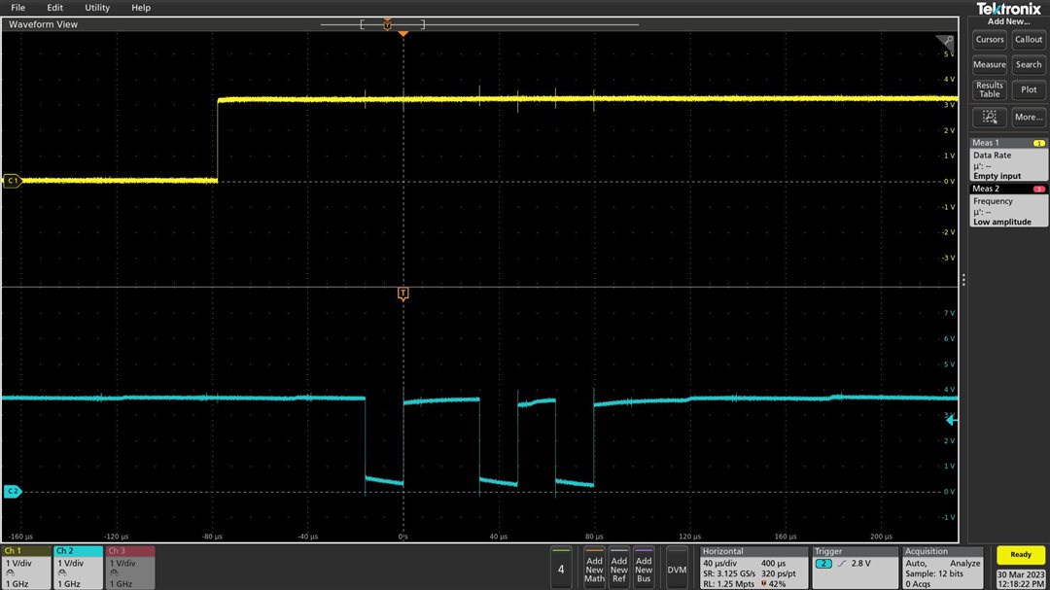Click the results bar drag handle dots

click(x=963, y=280)
